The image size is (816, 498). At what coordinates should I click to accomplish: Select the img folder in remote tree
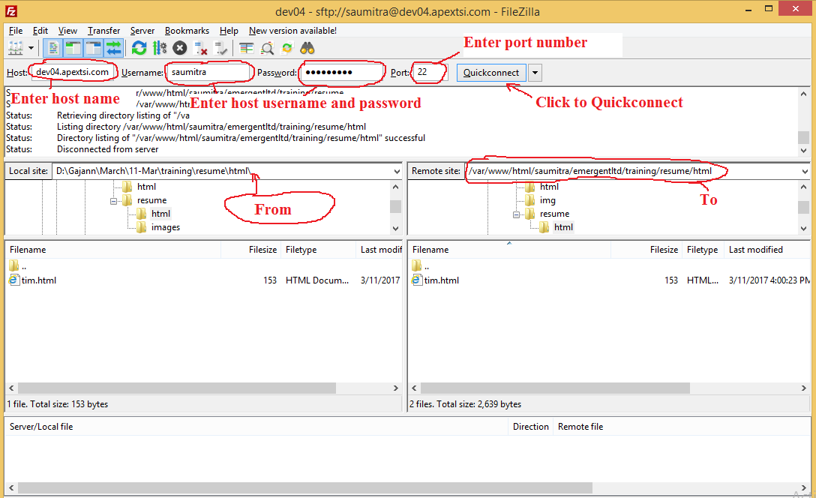(x=547, y=200)
